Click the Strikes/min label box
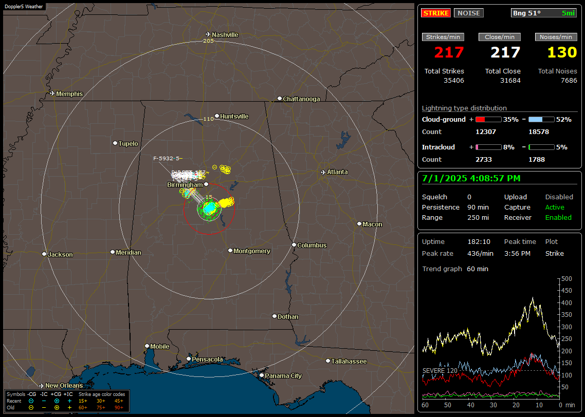The height and width of the screenshot is (417, 585). click(x=443, y=37)
